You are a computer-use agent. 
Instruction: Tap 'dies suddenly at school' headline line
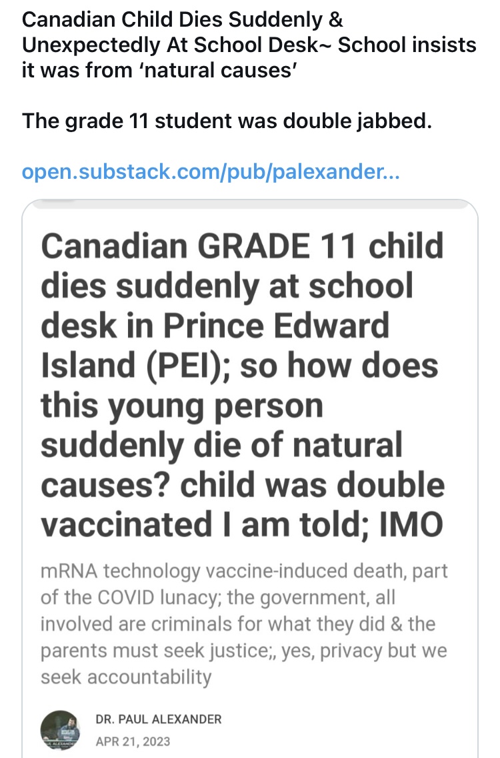pyautogui.click(x=227, y=286)
